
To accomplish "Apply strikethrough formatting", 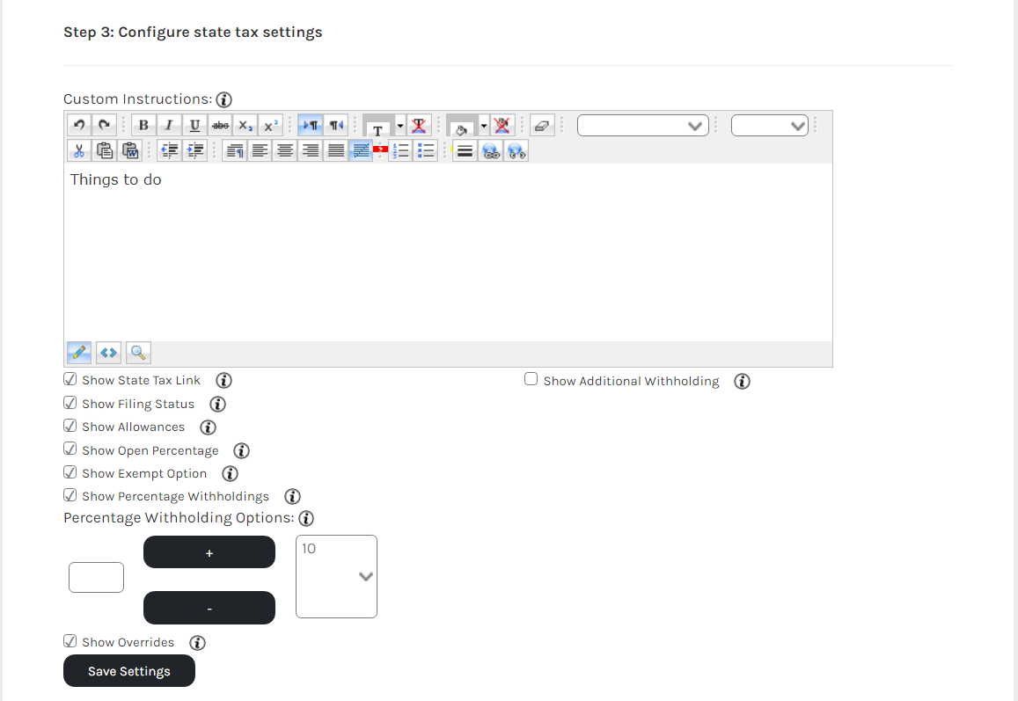I will point(220,125).
